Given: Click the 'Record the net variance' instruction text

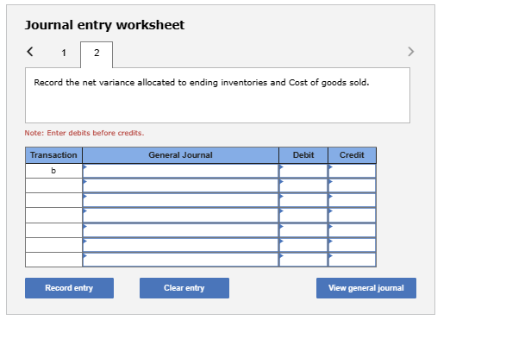Looking at the screenshot, I should pos(202,82).
